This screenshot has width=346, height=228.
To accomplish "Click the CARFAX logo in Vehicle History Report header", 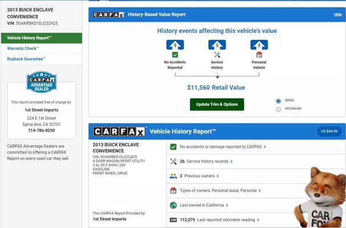I will point(119,132).
